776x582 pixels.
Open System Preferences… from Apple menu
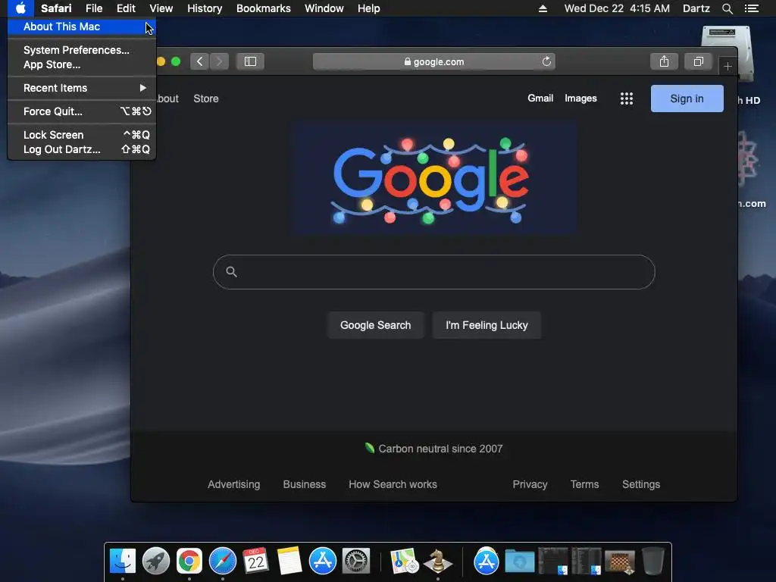click(82, 50)
